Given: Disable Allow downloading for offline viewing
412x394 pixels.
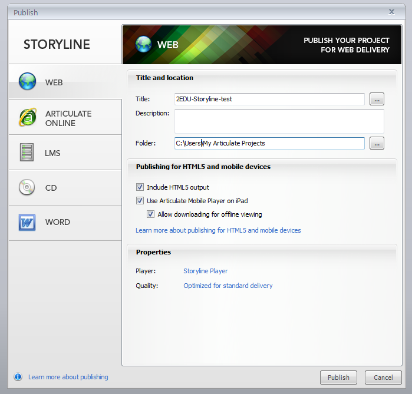Looking at the screenshot, I should 150,214.
